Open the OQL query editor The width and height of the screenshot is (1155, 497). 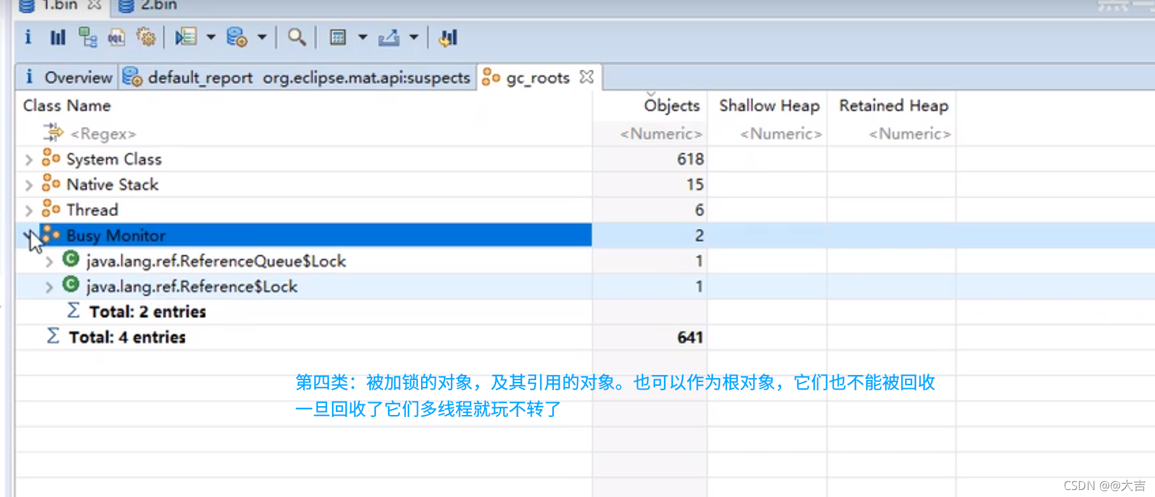[x=116, y=38]
